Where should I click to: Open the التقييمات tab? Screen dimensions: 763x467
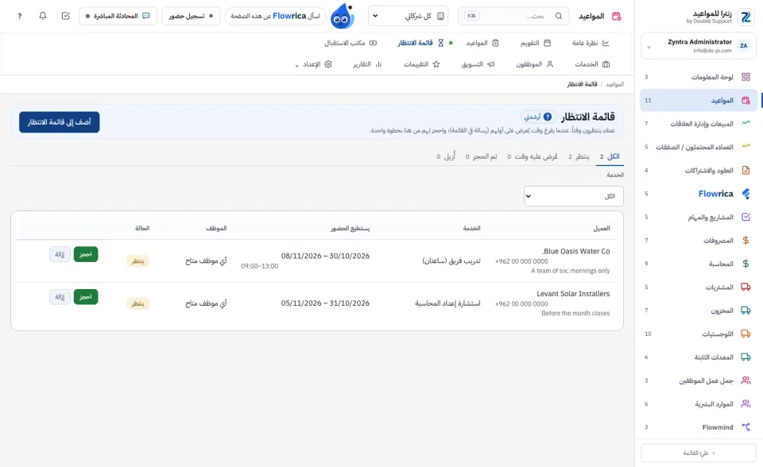[422, 64]
